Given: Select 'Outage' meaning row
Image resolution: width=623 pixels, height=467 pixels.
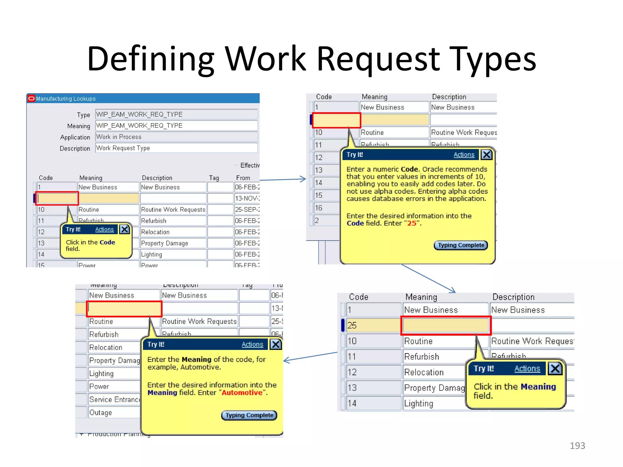Looking at the screenshot, I should coord(114,413).
